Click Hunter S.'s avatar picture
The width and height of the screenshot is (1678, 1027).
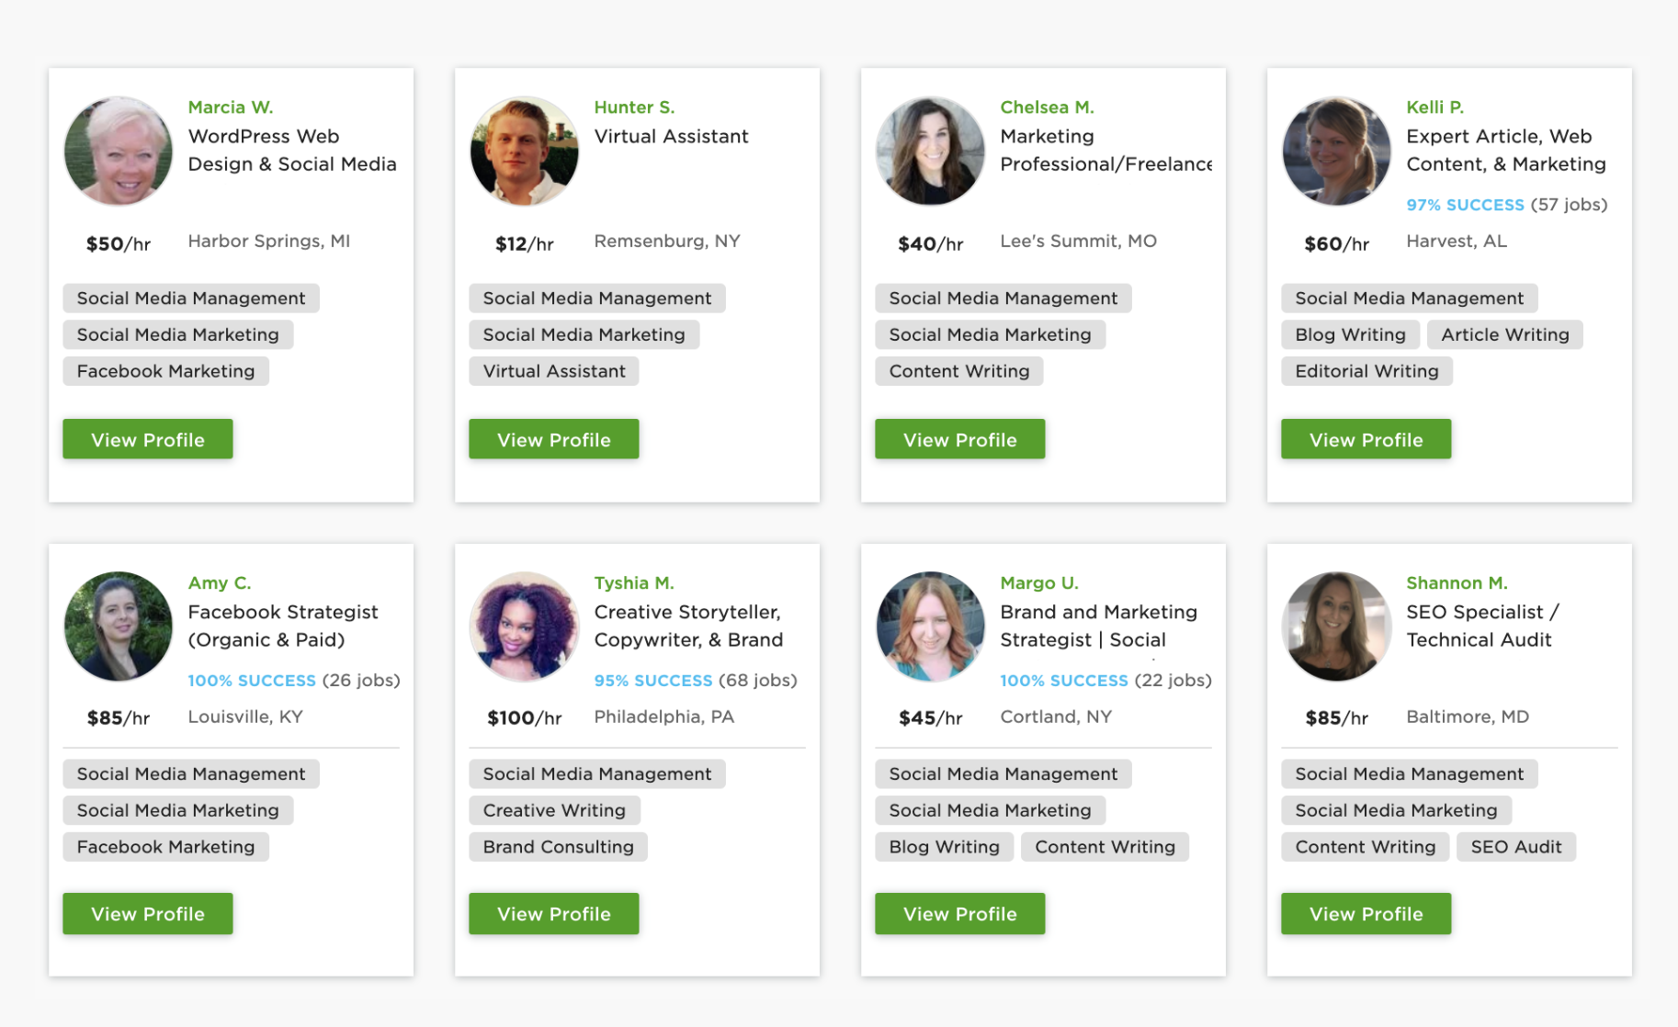click(524, 151)
